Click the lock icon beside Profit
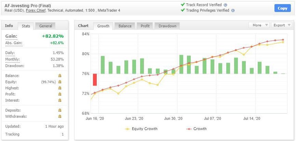This screenshot has width=296, height=141. click(x=60, y=94)
